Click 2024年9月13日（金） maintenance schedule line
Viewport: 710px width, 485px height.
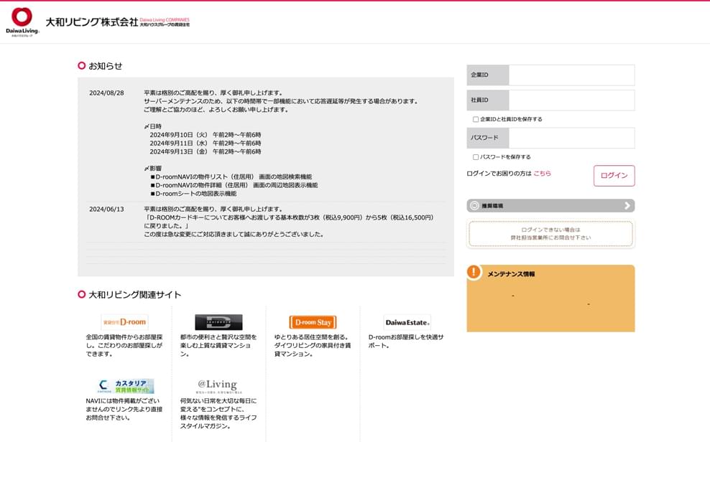205,151
